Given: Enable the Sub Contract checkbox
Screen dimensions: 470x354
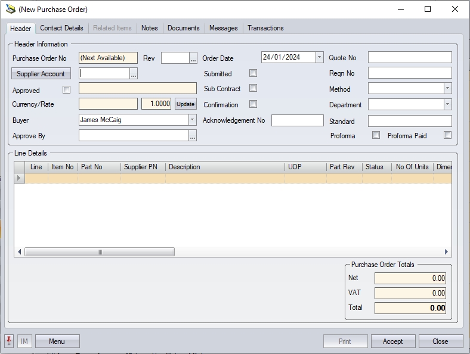Looking at the screenshot, I should [x=253, y=88].
